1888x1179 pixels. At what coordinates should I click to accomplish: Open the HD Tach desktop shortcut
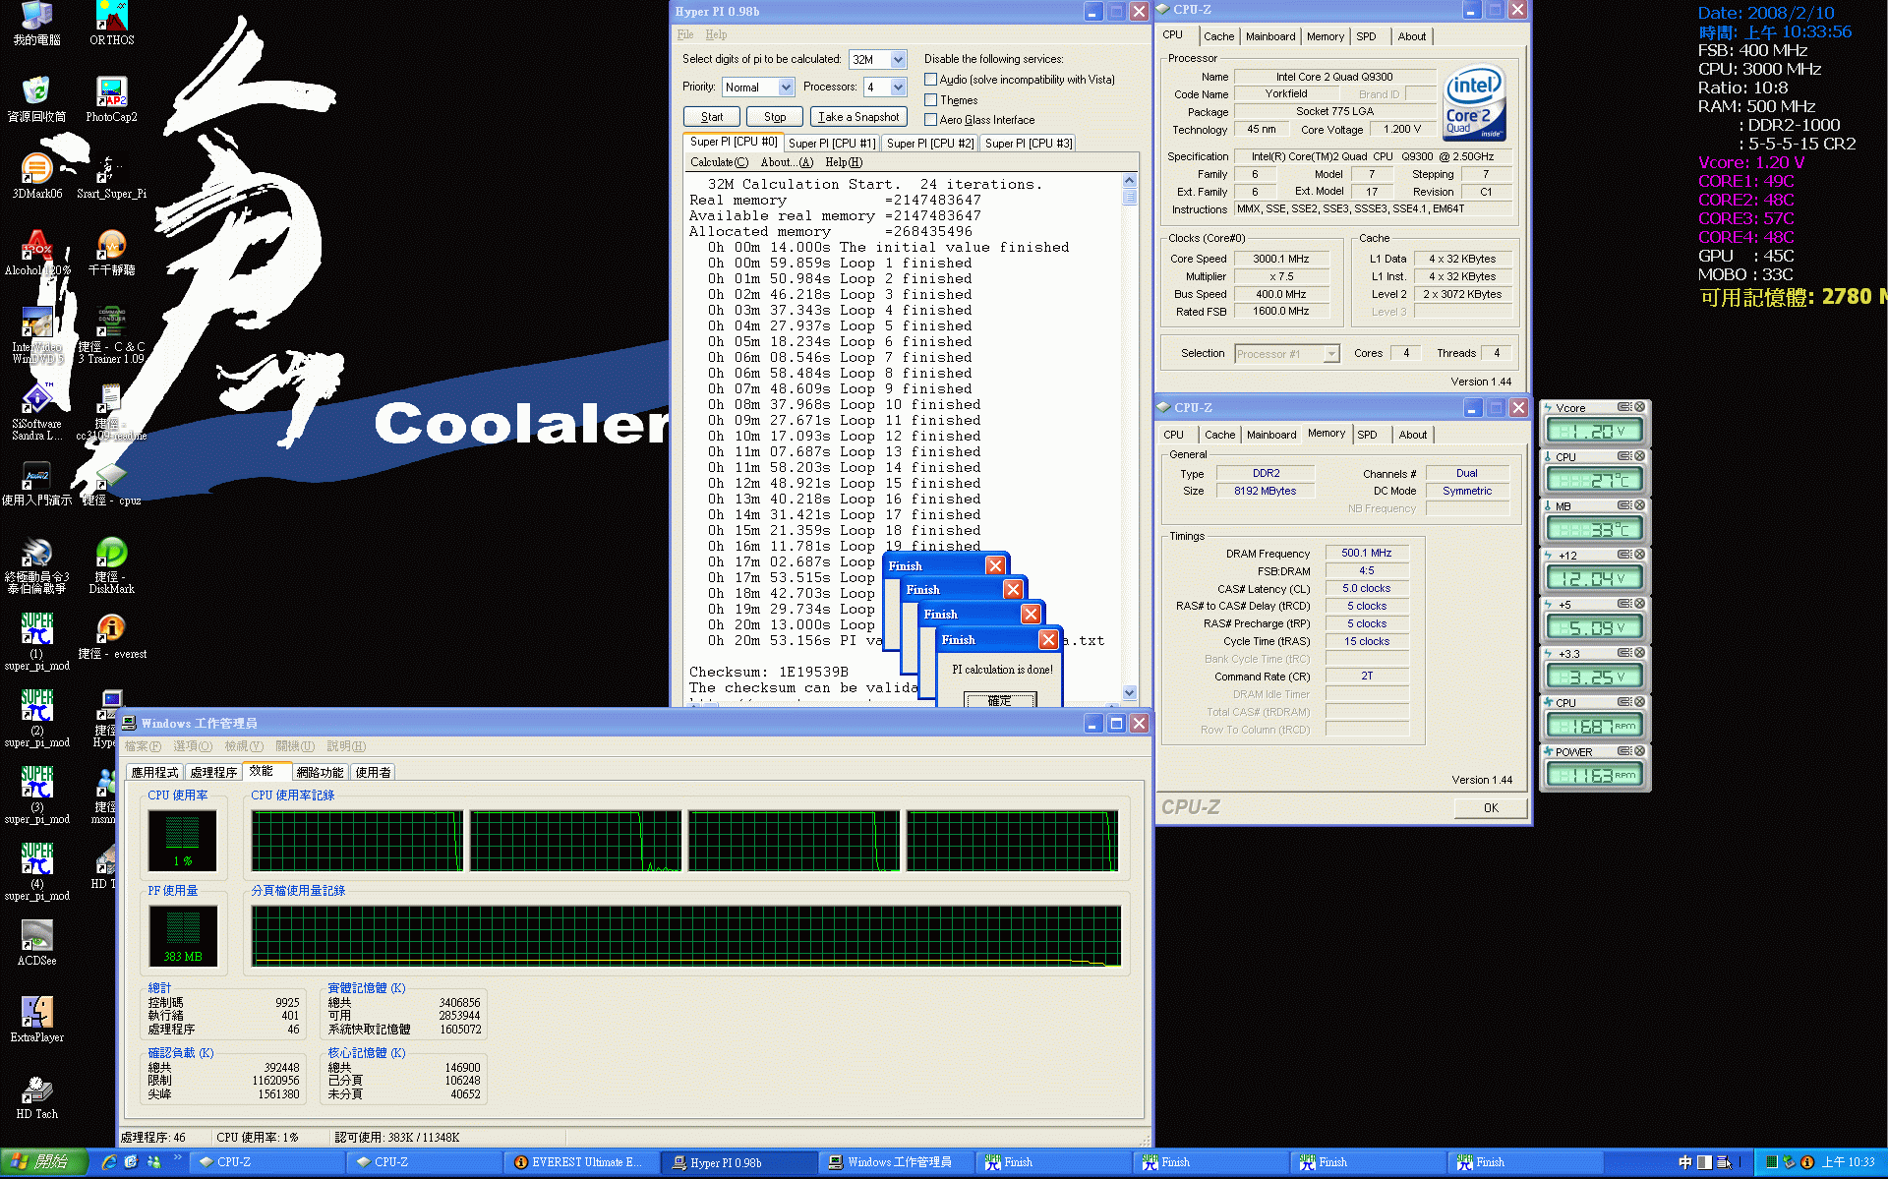tap(36, 1091)
